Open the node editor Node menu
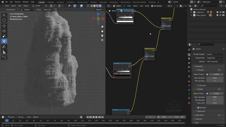 (147, 6)
